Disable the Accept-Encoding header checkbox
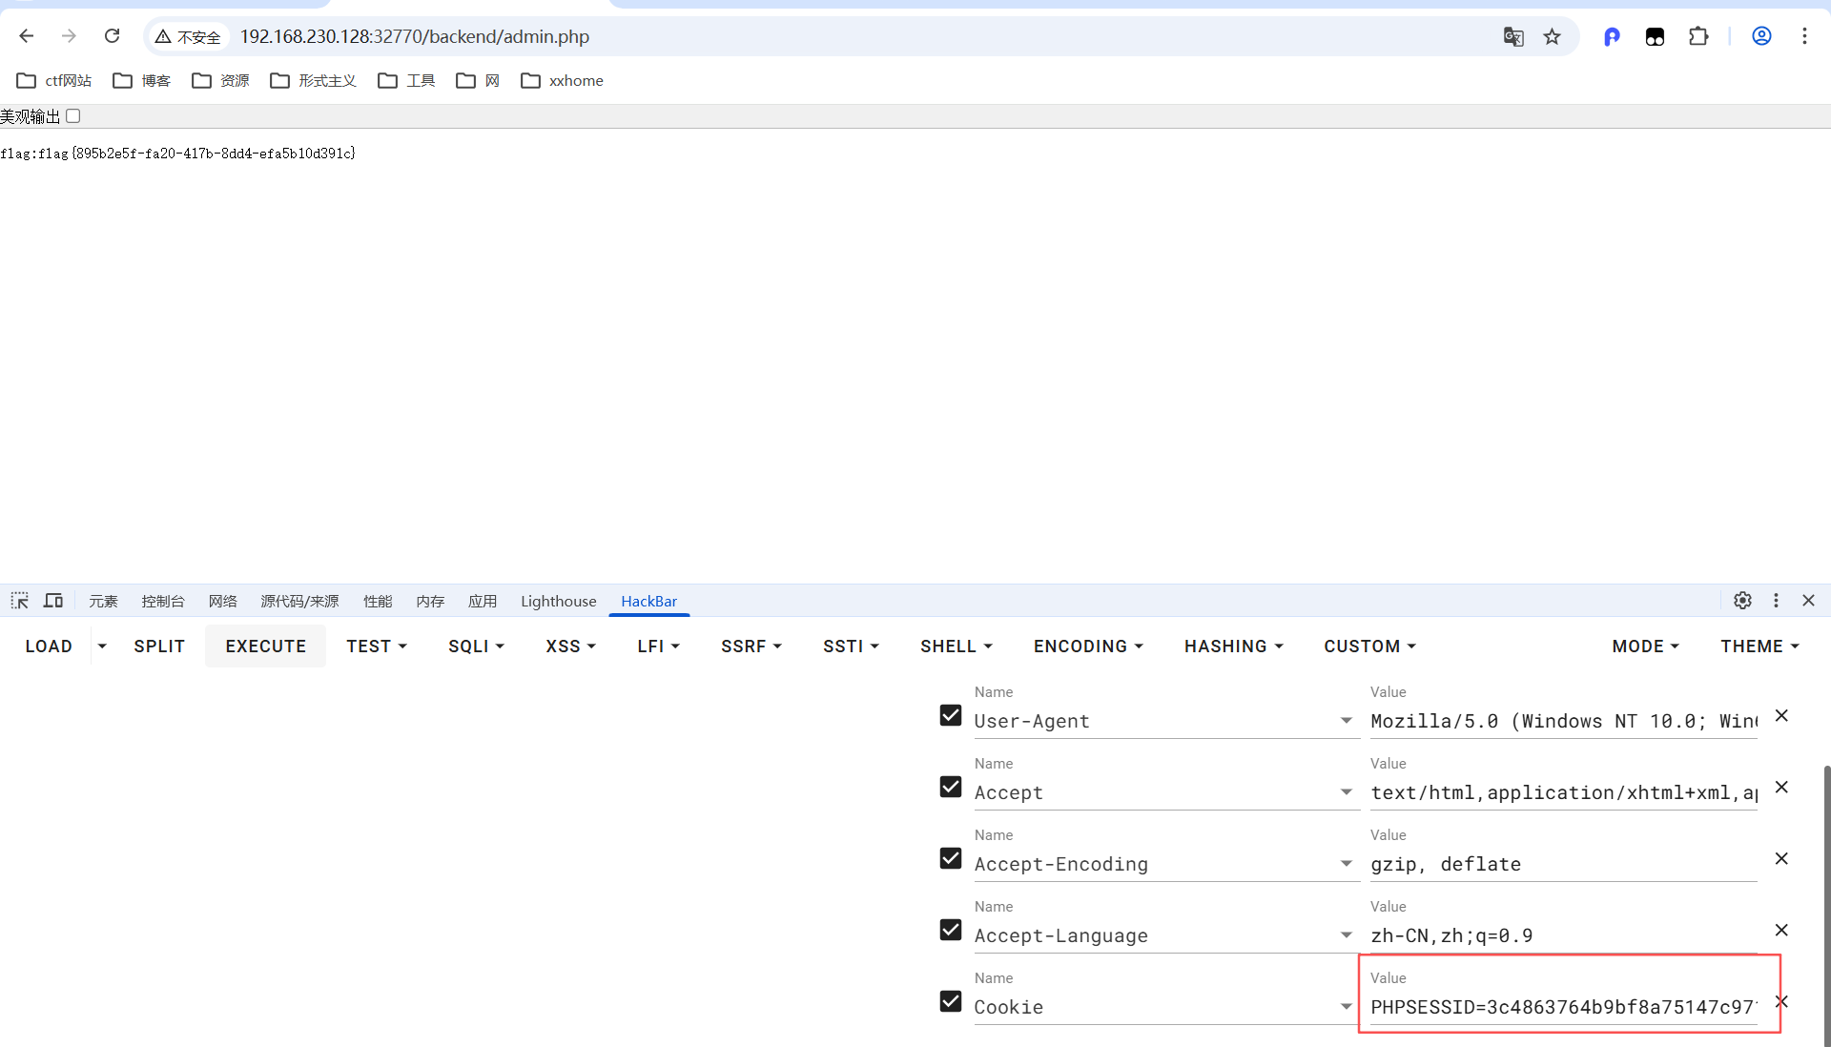Screen dimensions: 1831x1047 (950, 858)
